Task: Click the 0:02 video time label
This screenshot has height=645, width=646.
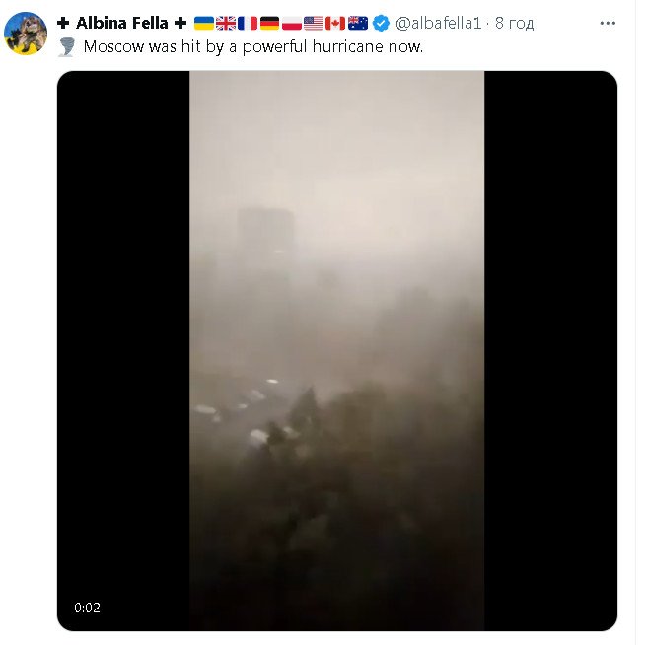Action: [x=88, y=608]
